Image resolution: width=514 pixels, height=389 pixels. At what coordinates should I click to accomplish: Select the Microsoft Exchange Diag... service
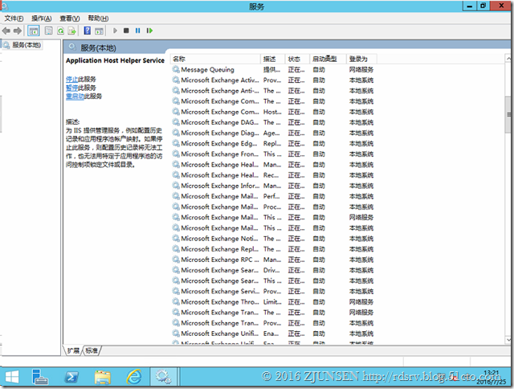click(x=273, y=133)
